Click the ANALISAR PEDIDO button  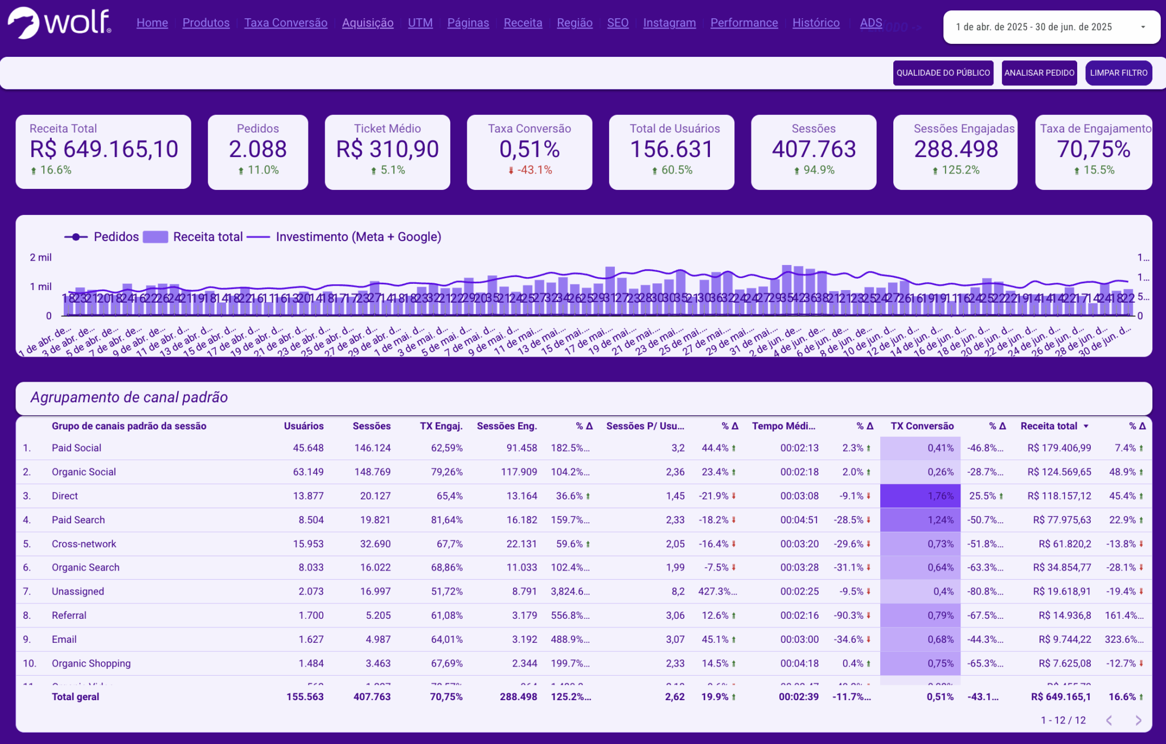coord(1039,73)
